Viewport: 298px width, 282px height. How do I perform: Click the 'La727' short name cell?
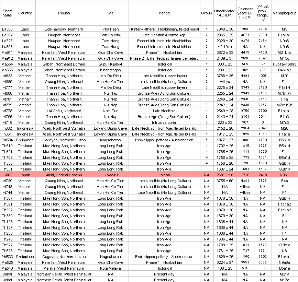[8, 41]
